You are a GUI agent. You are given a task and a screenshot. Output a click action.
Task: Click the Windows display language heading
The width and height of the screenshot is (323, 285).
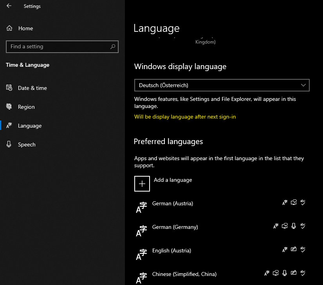180,66
